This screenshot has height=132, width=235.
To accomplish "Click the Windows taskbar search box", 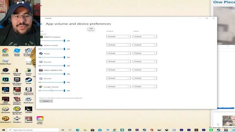I will coord(33,130).
